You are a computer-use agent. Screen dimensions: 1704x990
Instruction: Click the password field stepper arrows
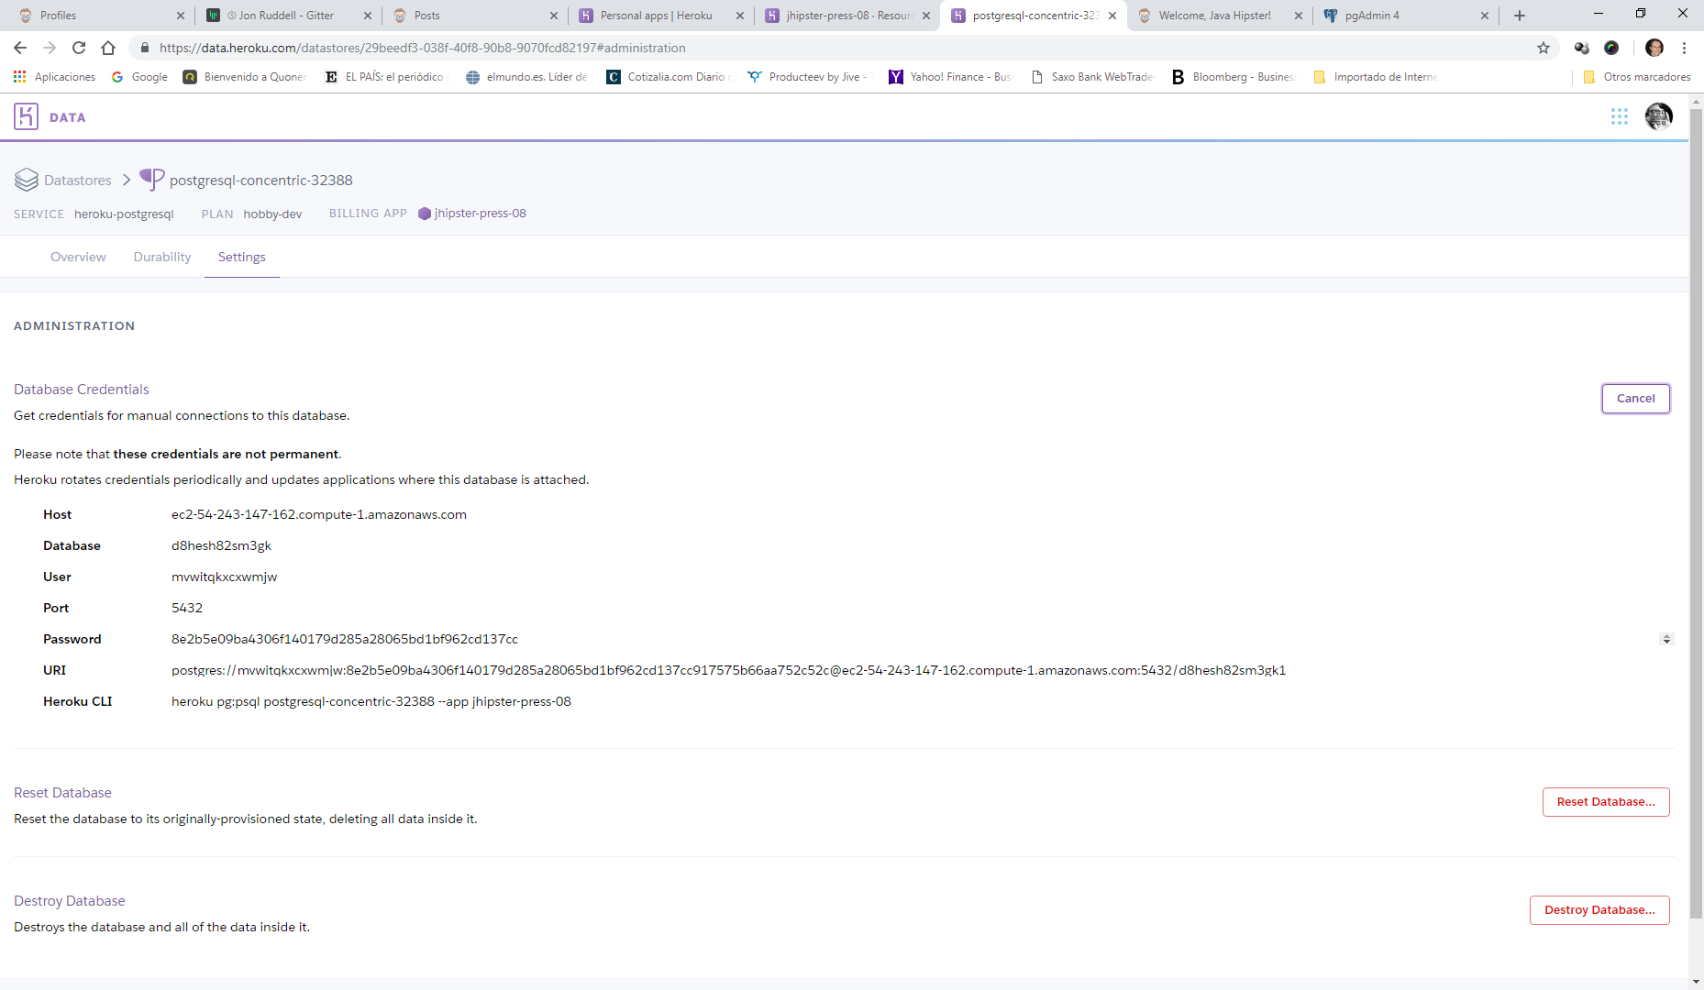click(x=1665, y=639)
